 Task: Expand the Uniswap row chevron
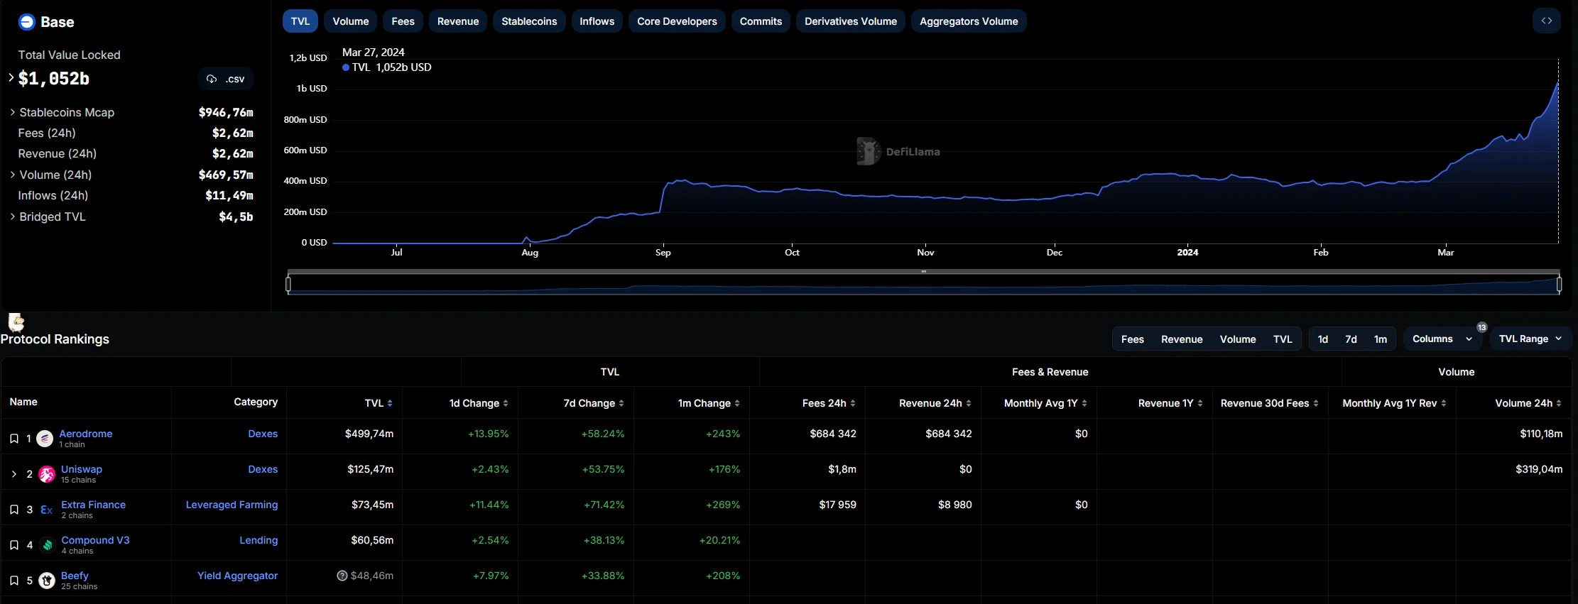[14, 474]
